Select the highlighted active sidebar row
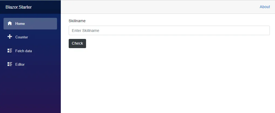This screenshot has width=275, height=113. (x=41, y=24)
